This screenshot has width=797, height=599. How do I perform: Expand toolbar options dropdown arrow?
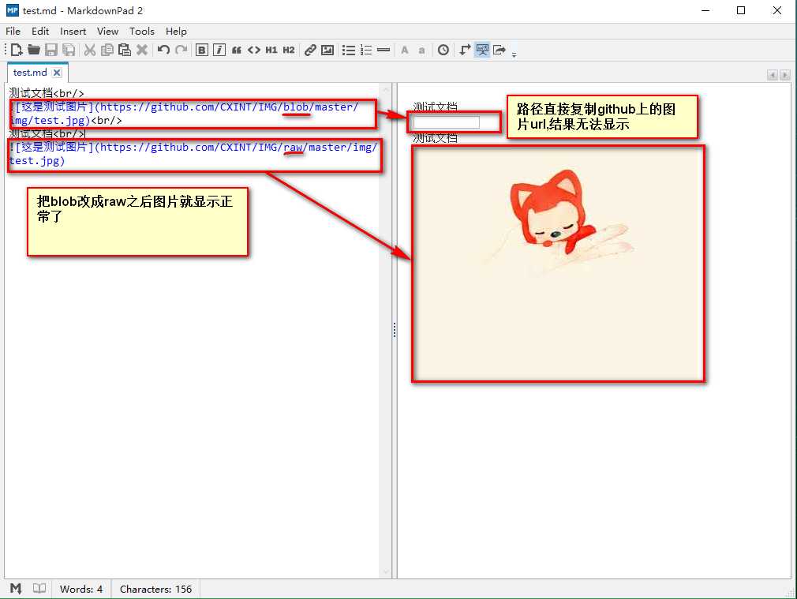514,54
